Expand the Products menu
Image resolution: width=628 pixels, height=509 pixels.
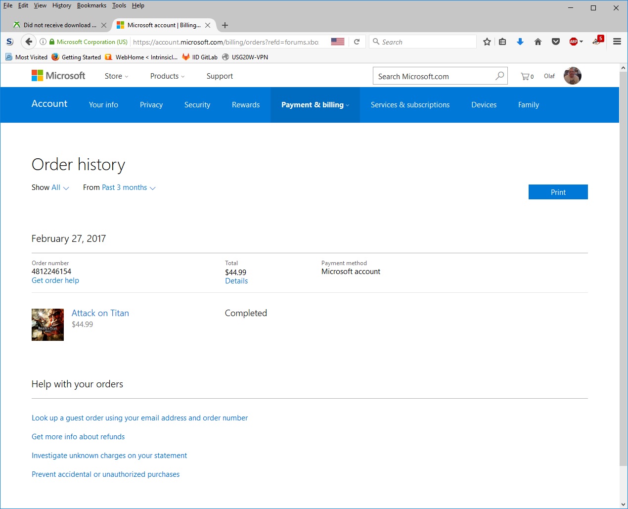(167, 76)
